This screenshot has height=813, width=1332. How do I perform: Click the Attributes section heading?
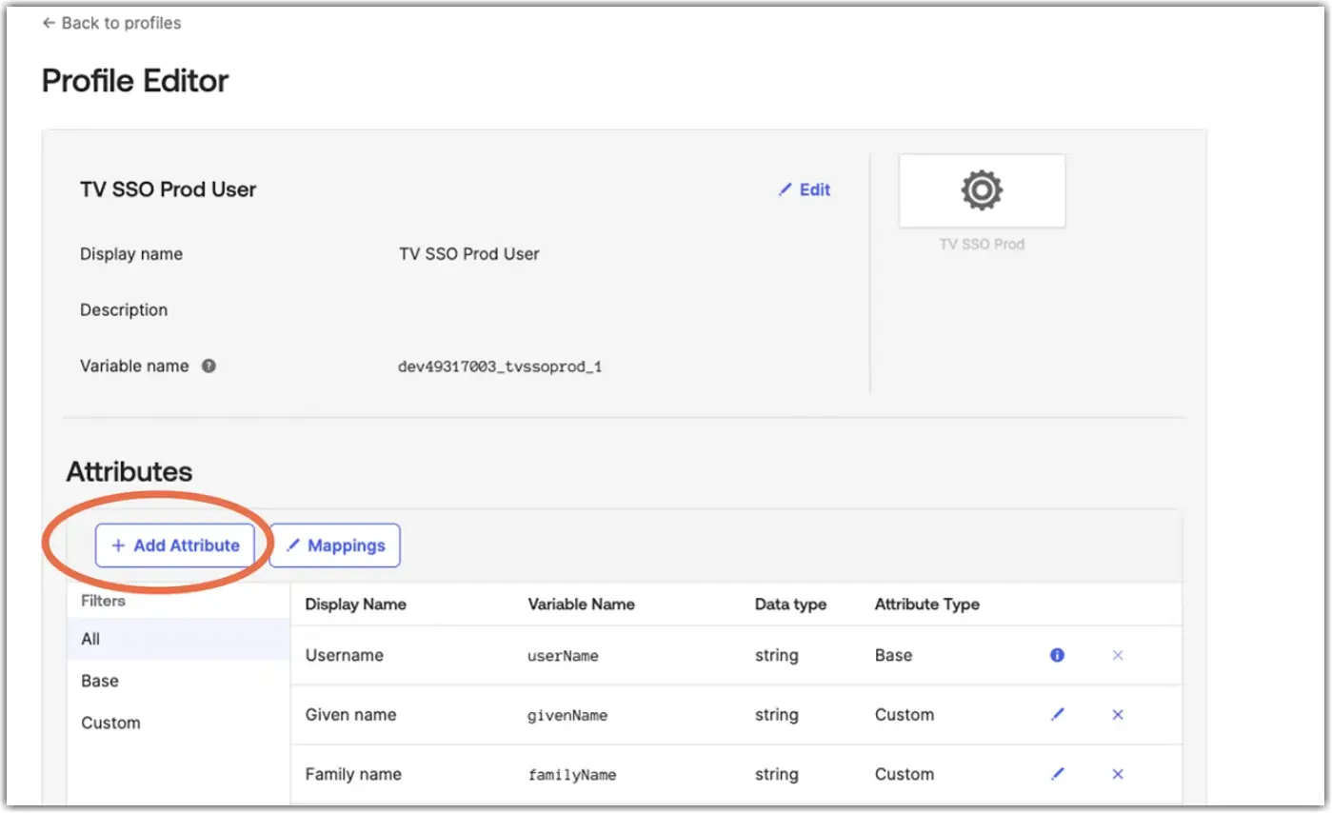129,471
